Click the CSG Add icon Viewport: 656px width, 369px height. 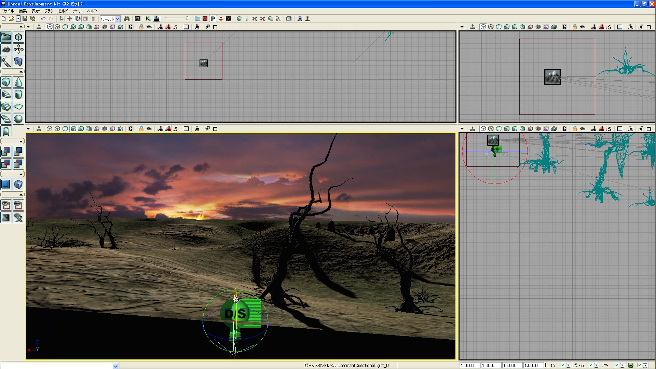pos(6,152)
